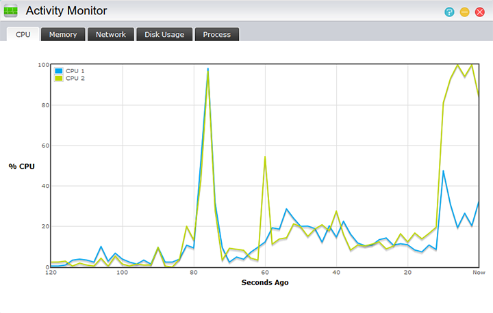
Task: Select the Disk Usage tab
Action: [x=164, y=34]
